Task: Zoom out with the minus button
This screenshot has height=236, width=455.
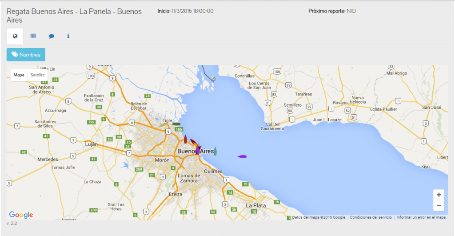Action: (439, 205)
